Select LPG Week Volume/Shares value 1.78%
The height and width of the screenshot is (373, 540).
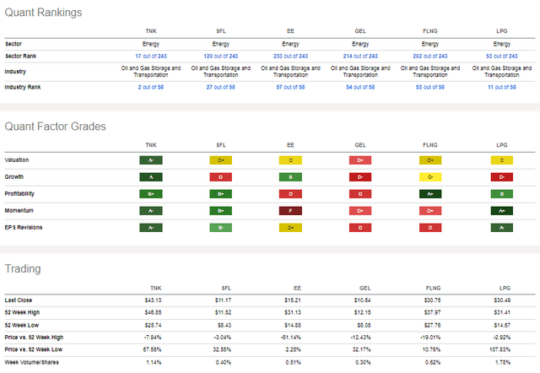(503, 362)
